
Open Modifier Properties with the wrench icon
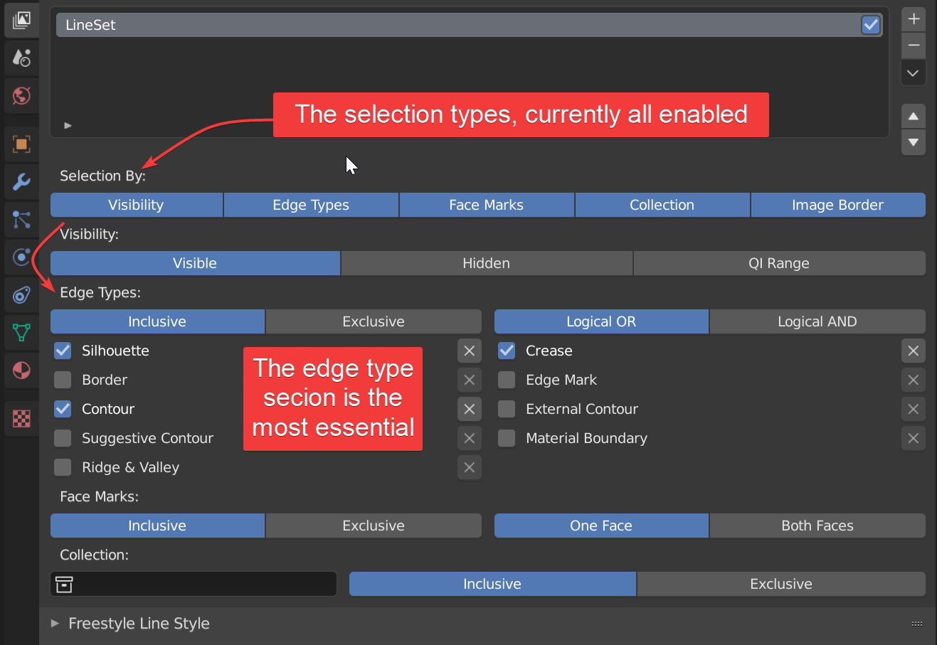(x=21, y=183)
